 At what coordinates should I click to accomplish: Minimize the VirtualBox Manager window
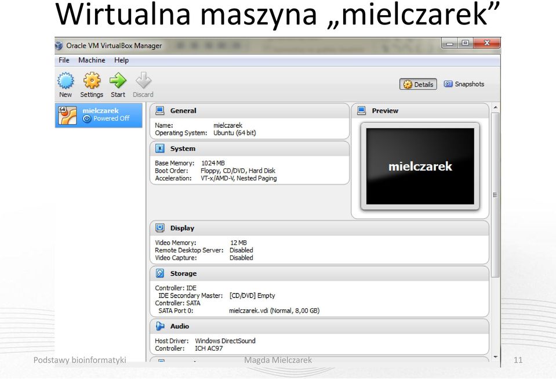point(450,44)
